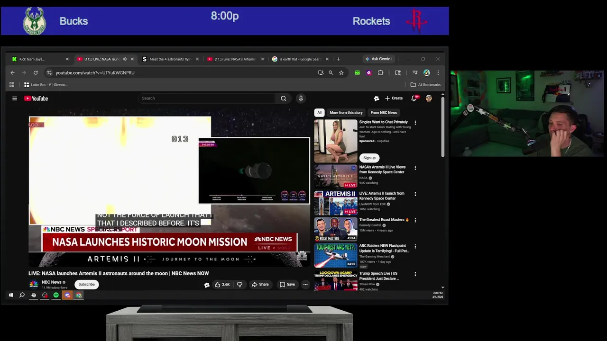The width and height of the screenshot is (607, 341).
Task: Dislike the video with thumbs down
Action: click(239, 285)
